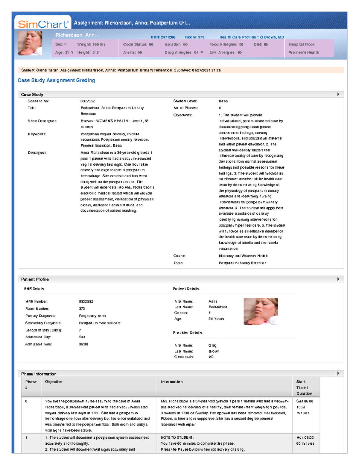
Task: Click the Alerts: 00 indicator
Action: [x=133, y=52]
